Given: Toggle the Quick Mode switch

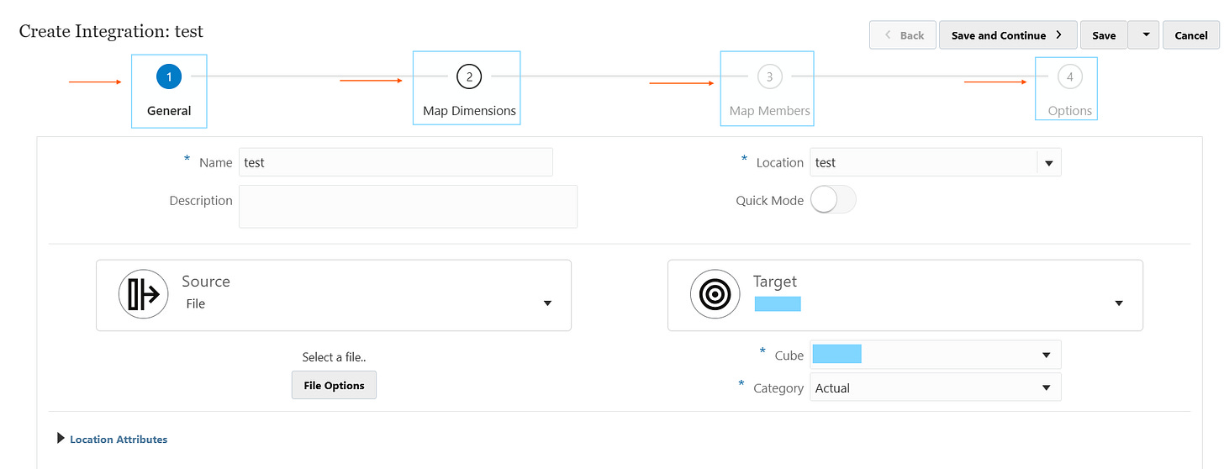Looking at the screenshot, I should [x=833, y=200].
